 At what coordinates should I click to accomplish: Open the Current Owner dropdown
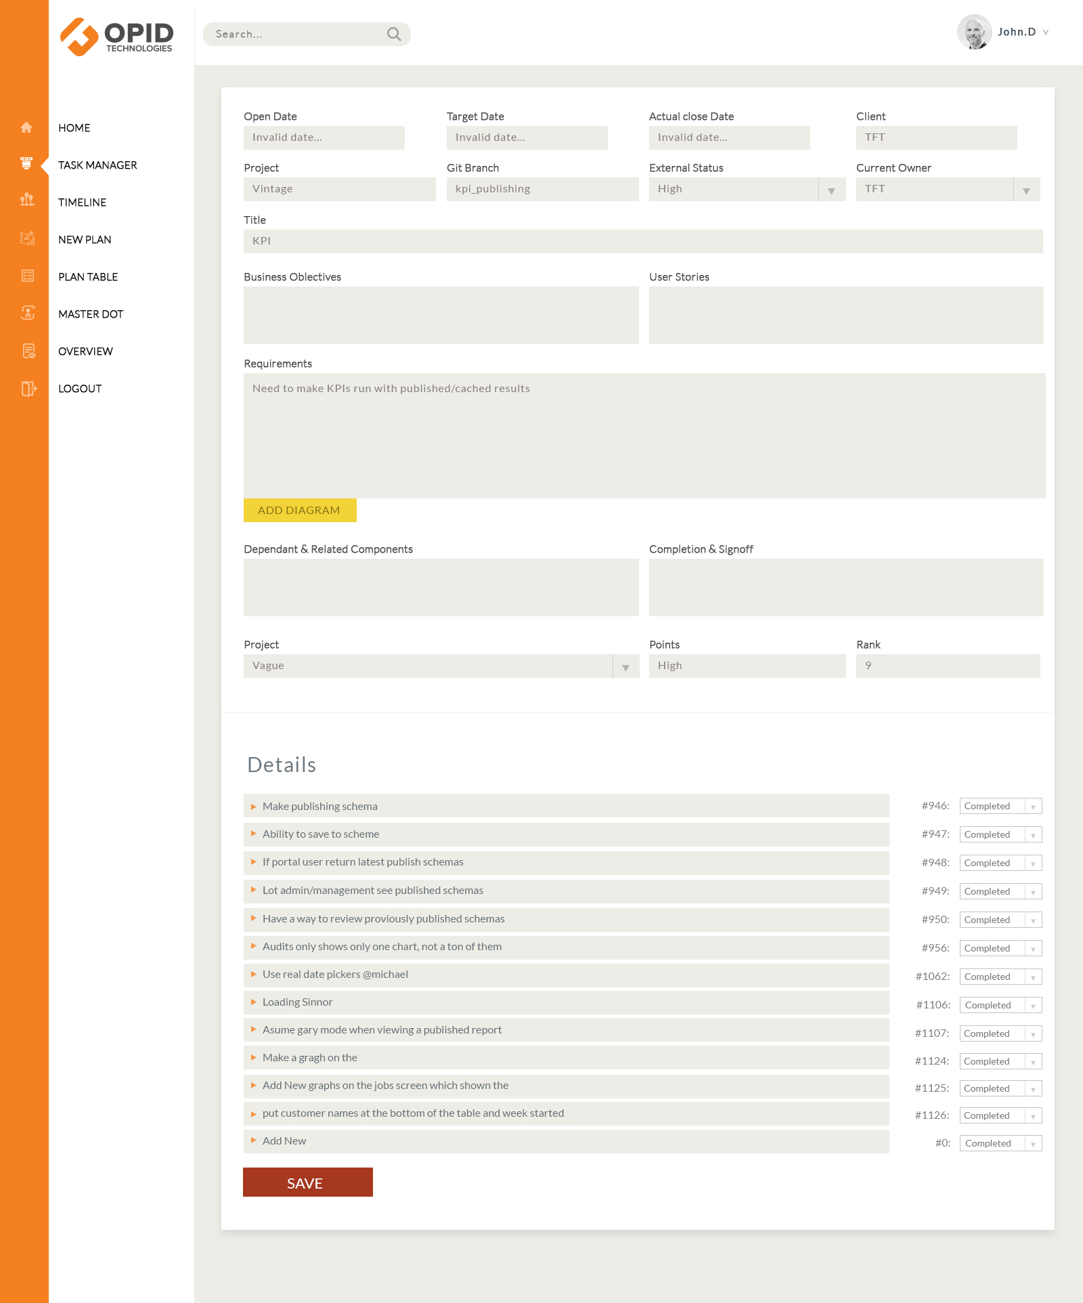pos(1026,190)
